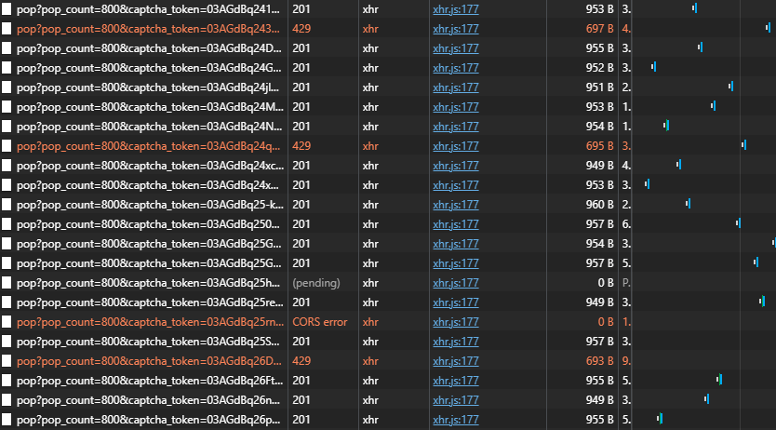Image resolution: width=776 pixels, height=430 pixels.
Task: Select request name ending 03AGdBq250...
Action: [x=148, y=224]
